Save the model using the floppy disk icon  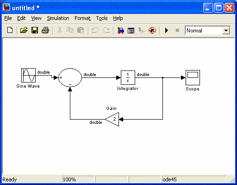[35, 30]
